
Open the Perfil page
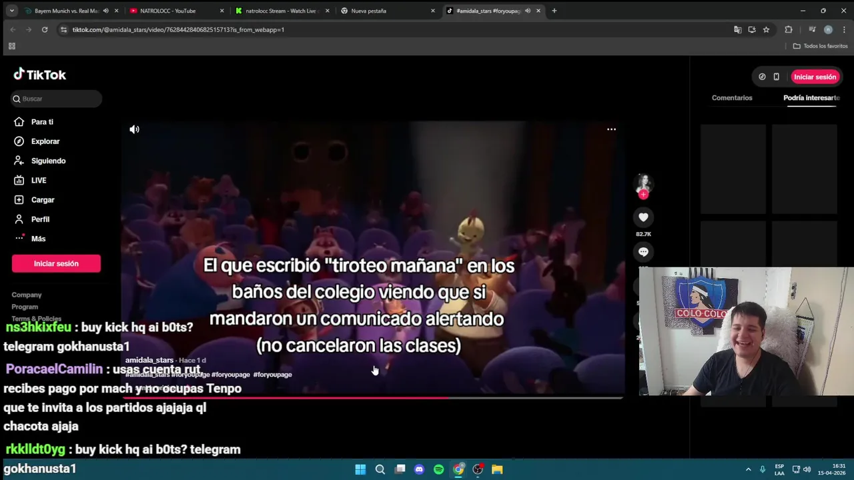pos(32,219)
